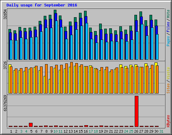This screenshot has height=135, width=172.
Task: Click the green day 17 label
Action: (x=91, y=131)
